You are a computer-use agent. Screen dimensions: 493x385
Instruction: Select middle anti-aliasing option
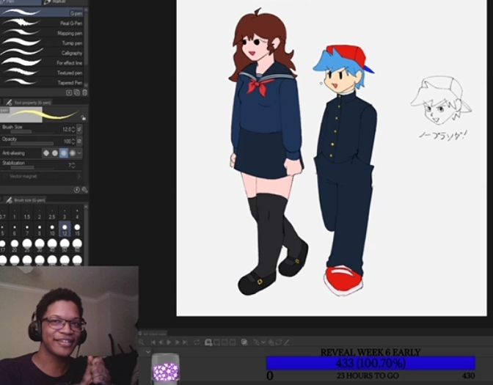64,153
